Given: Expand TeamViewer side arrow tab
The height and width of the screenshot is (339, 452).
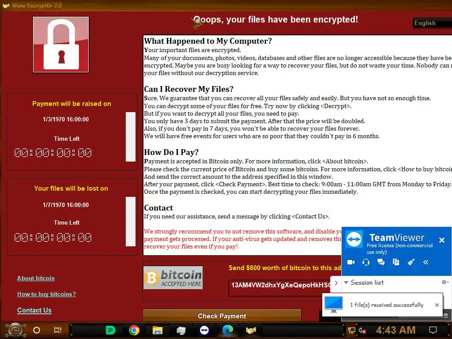Looking at the screenshot, I should (x=336, y=283).
